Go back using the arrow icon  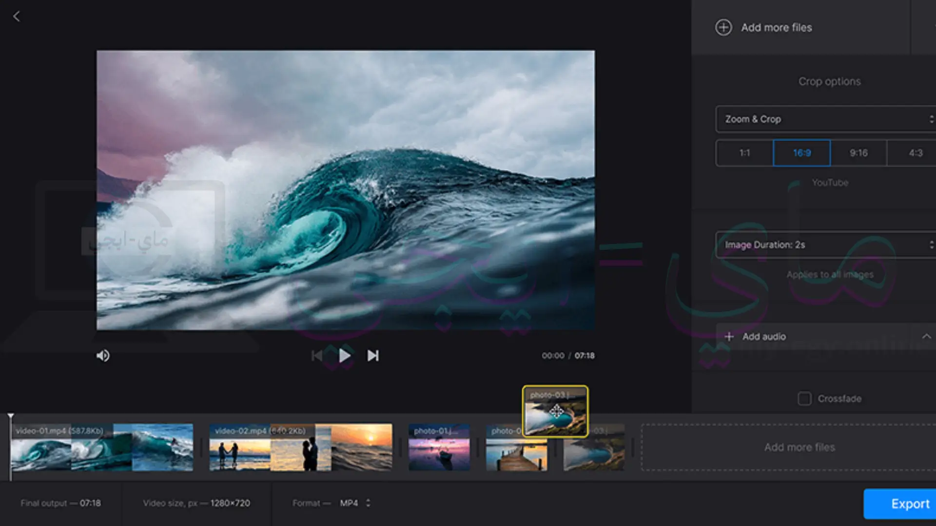[x=16, y=17]
